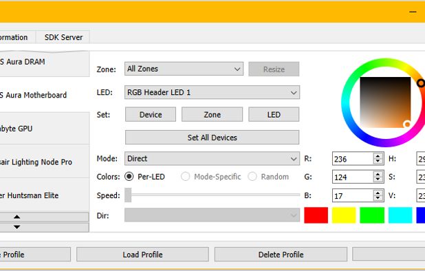Click the greyed Resize button
Screen dimensions: 425x271
click(x=274, y=69)
